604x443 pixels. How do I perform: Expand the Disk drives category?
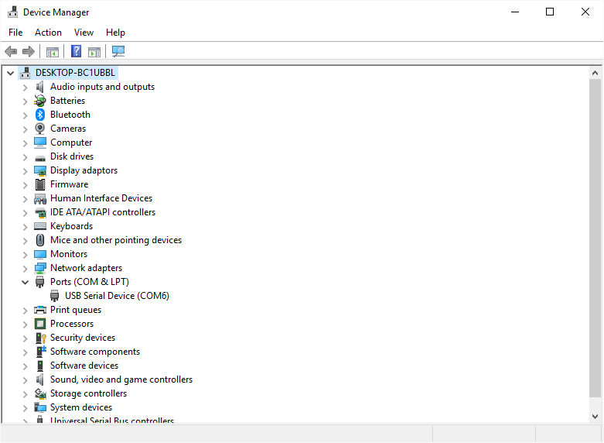pyautogui.click(x=25, y=157)
